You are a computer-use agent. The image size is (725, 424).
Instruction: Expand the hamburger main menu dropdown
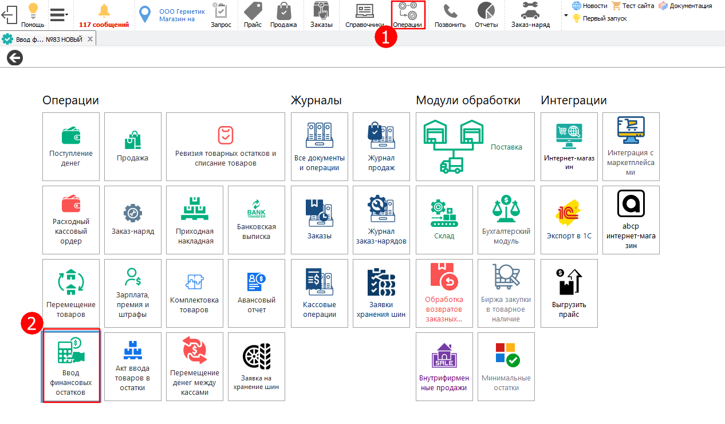pos(58,14)
